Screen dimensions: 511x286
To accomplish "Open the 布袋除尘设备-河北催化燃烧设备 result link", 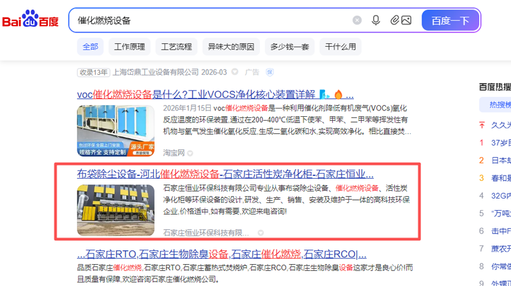I will (x=225, y=174).
